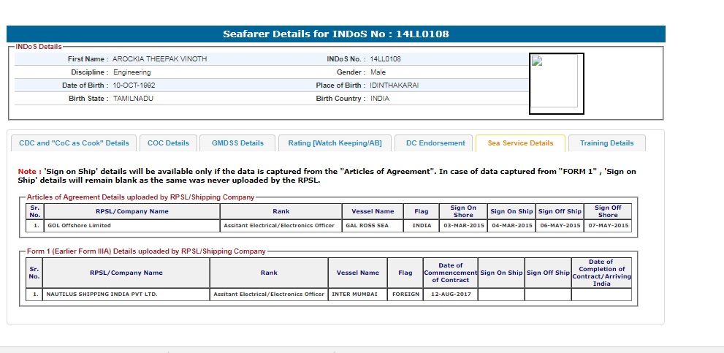
Task: Switch to the COC Details tab
Action: tap(168, 143)
